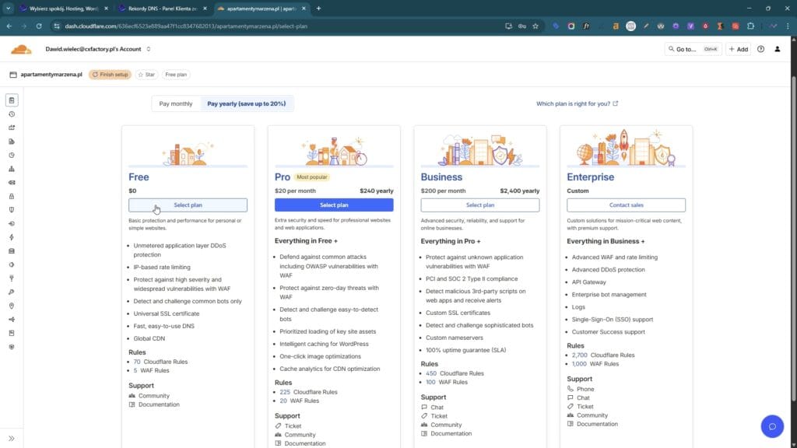Screen dimensions: 797x448
Task: Click the Enterprise plan illustration
Action: 627,149
